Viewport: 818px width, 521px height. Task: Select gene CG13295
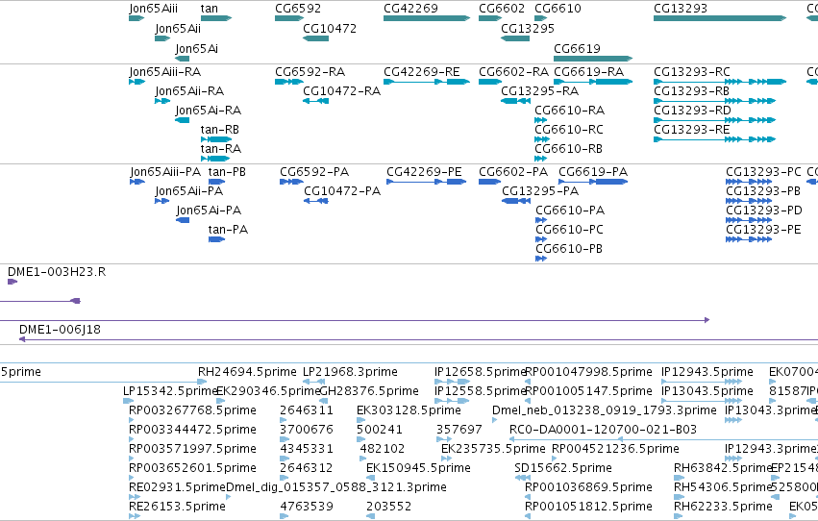click(515, 38)
